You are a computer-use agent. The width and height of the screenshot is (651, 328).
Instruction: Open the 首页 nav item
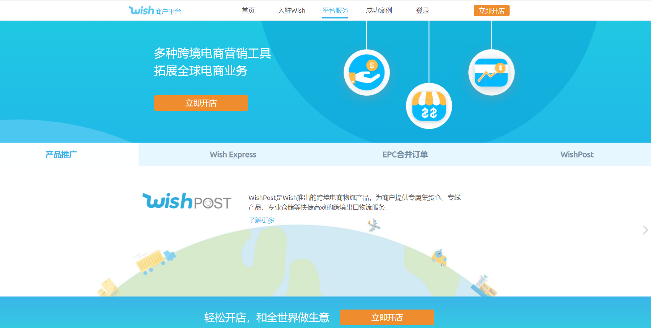tap(248, 10)
